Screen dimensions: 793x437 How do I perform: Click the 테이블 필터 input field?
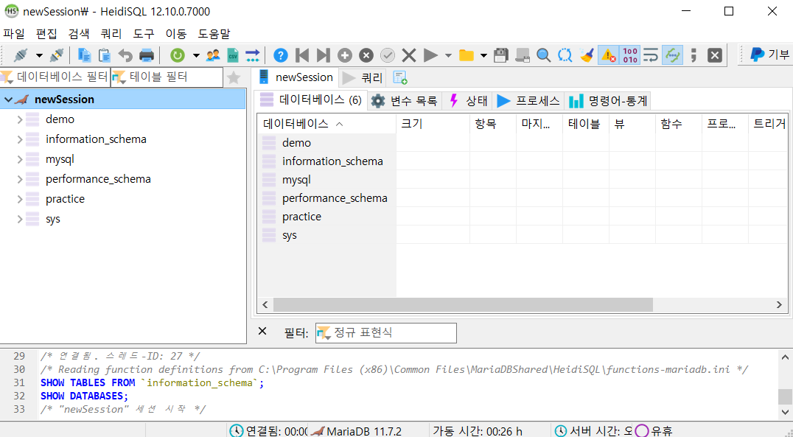[x=167, y=77]
